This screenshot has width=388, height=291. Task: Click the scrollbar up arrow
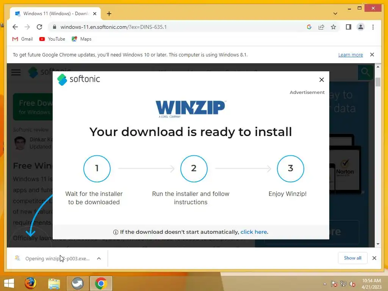tap(378, 67)
